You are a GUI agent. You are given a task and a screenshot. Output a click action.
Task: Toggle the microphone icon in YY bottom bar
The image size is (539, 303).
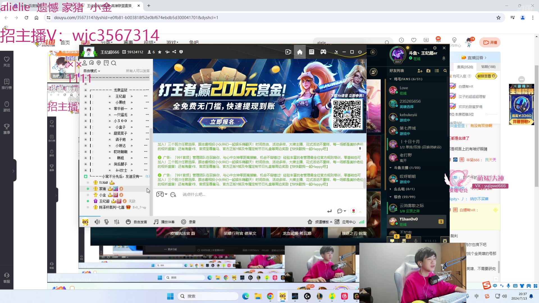[x=106, y=222]
